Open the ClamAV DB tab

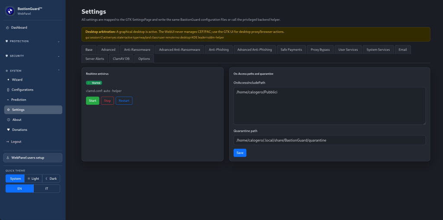[x=121, y=58]
